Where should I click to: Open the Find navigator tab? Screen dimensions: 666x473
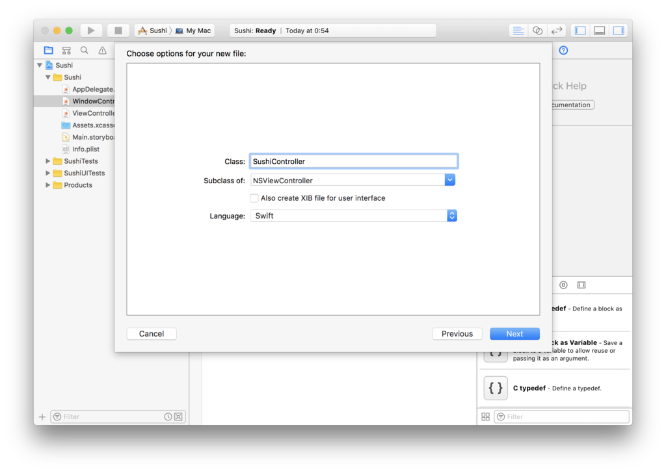(85, 51)
